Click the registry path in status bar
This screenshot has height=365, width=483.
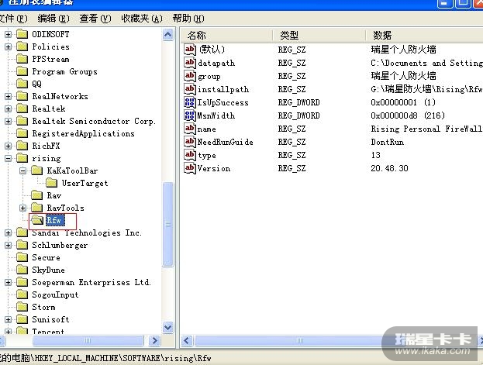point(105,358)
